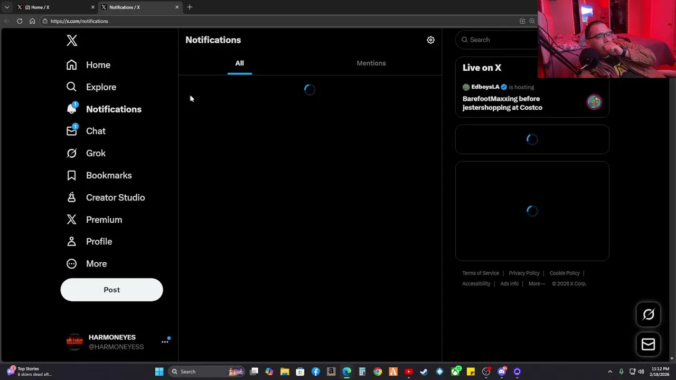The image size is (676, 380).
Task: Expand the More menu in the sidebar
Action: tap(86, 264)
